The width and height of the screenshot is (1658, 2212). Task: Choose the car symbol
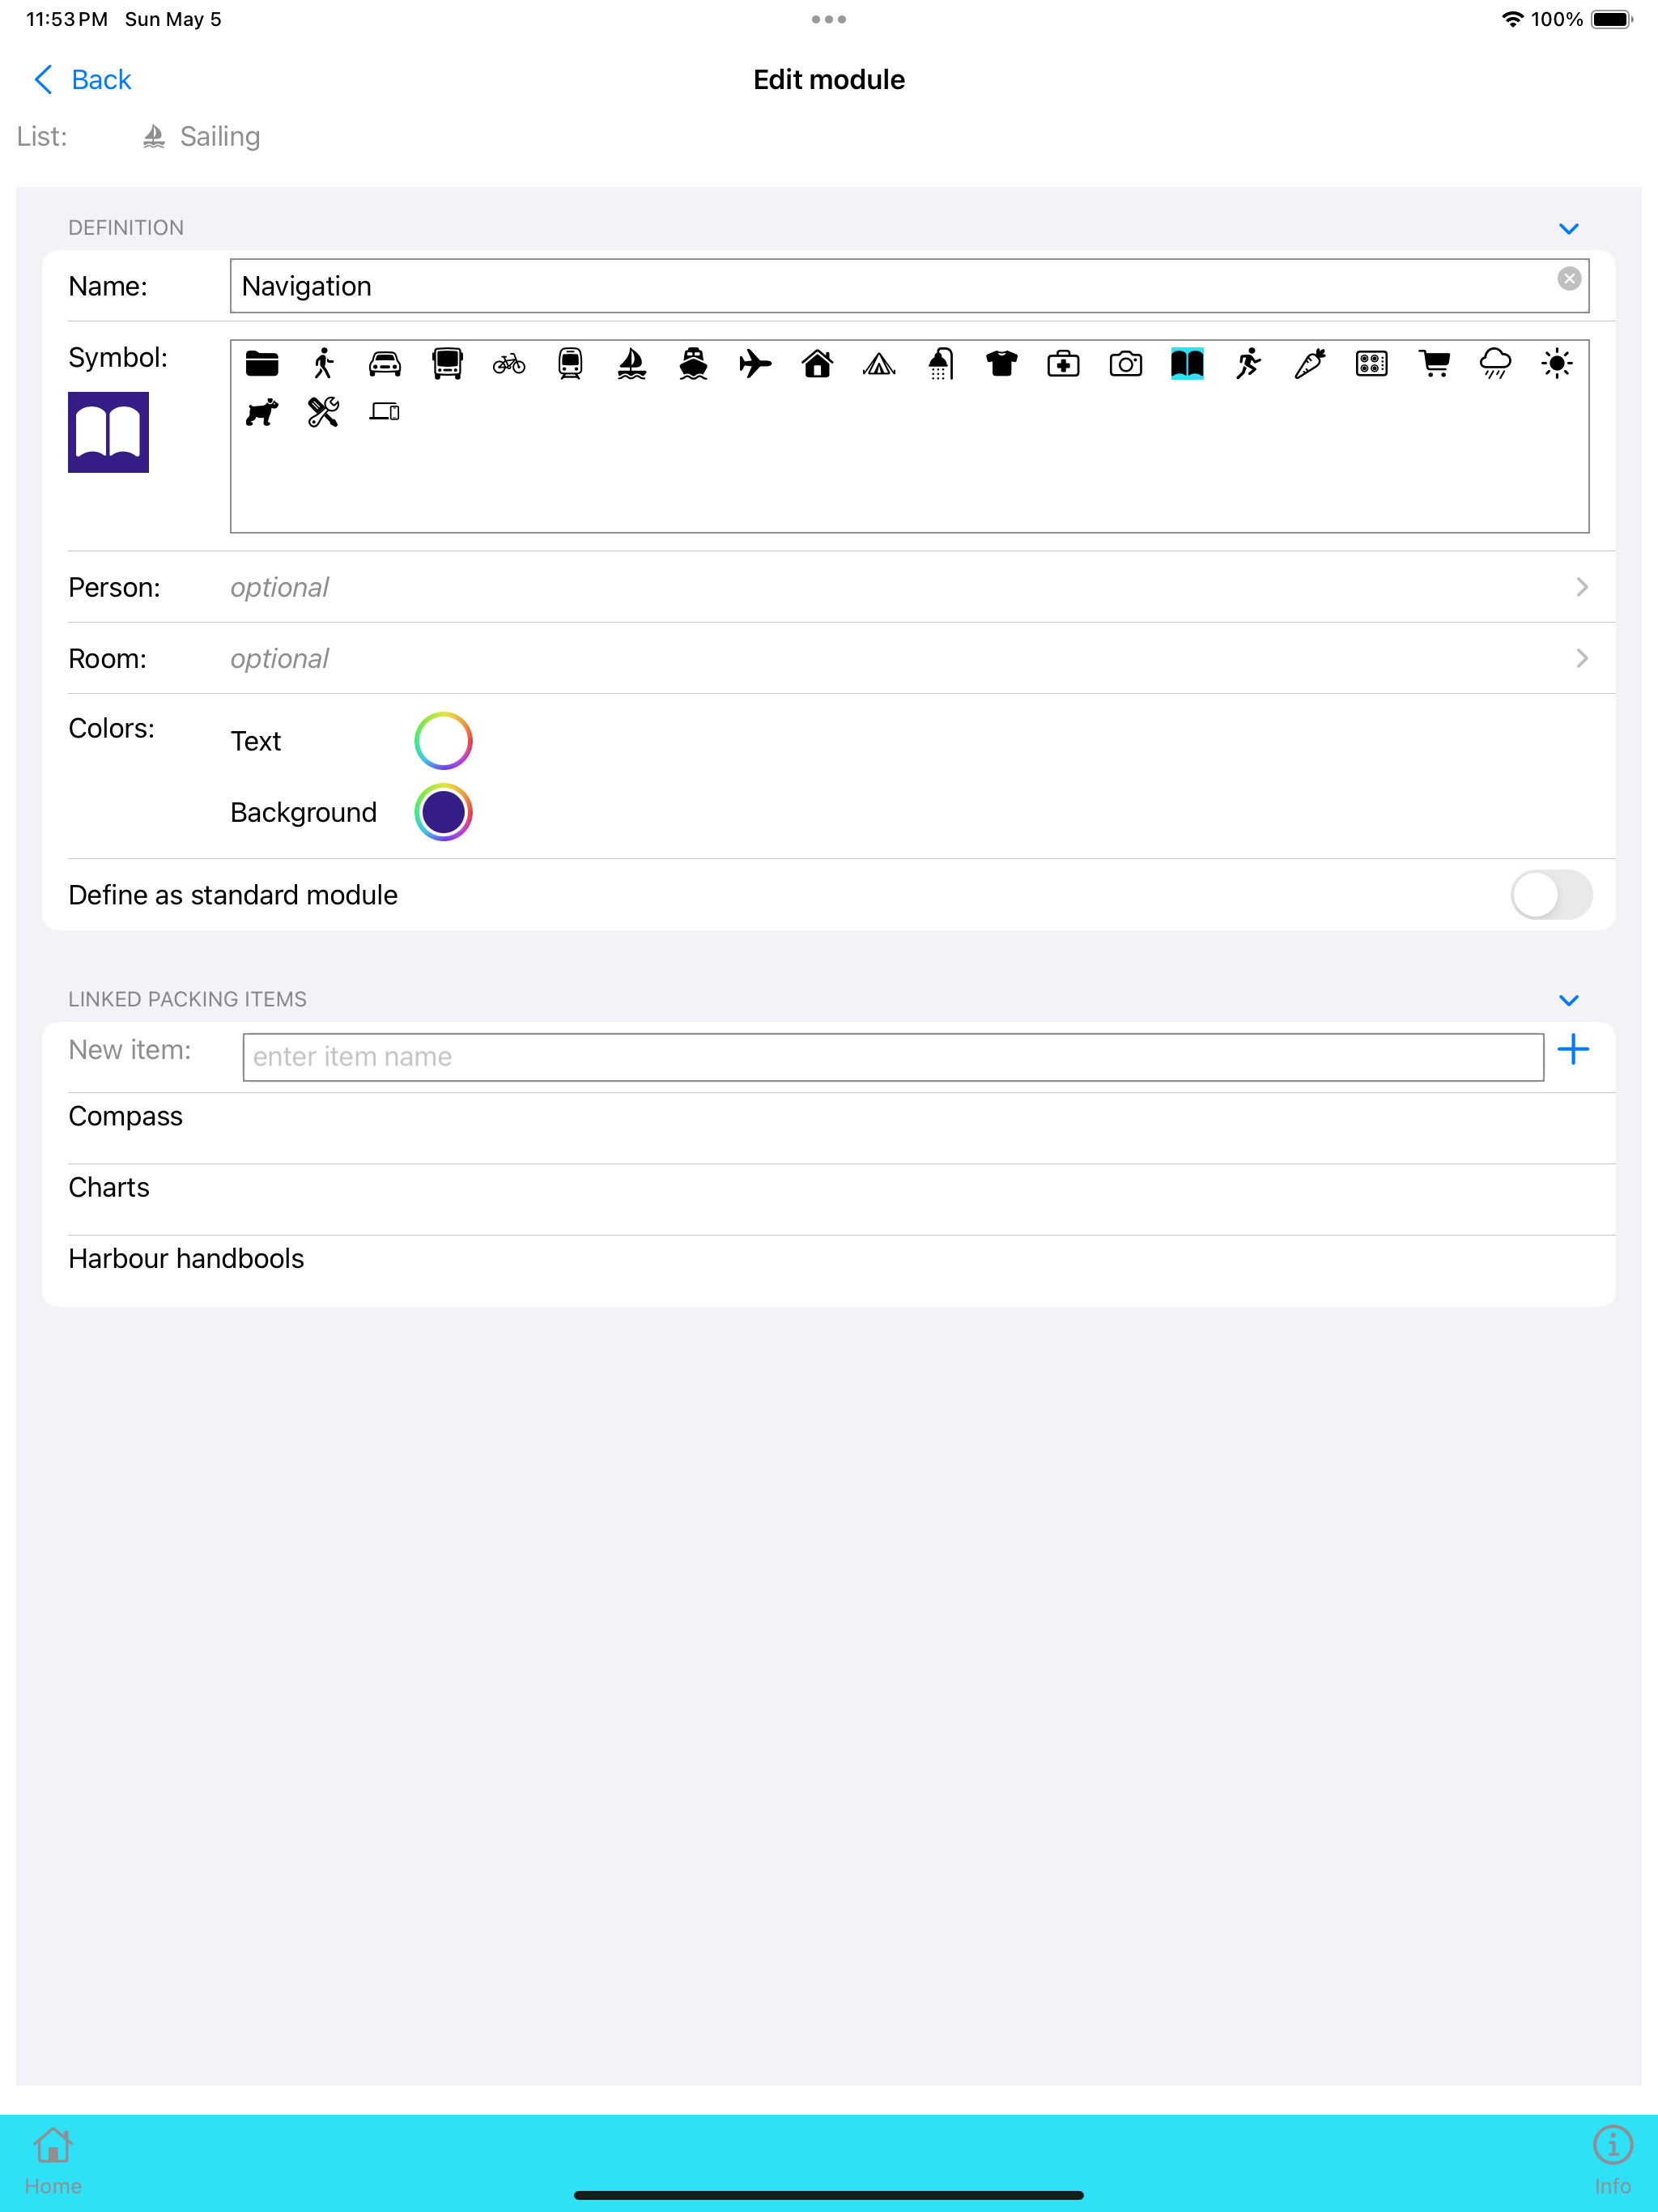385,363
